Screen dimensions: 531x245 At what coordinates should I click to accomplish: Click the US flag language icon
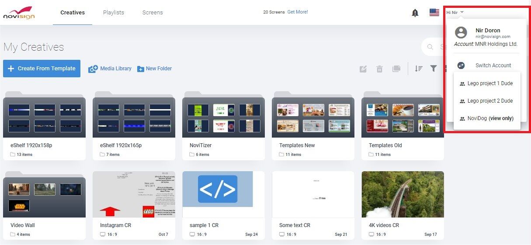click(434, 13)
